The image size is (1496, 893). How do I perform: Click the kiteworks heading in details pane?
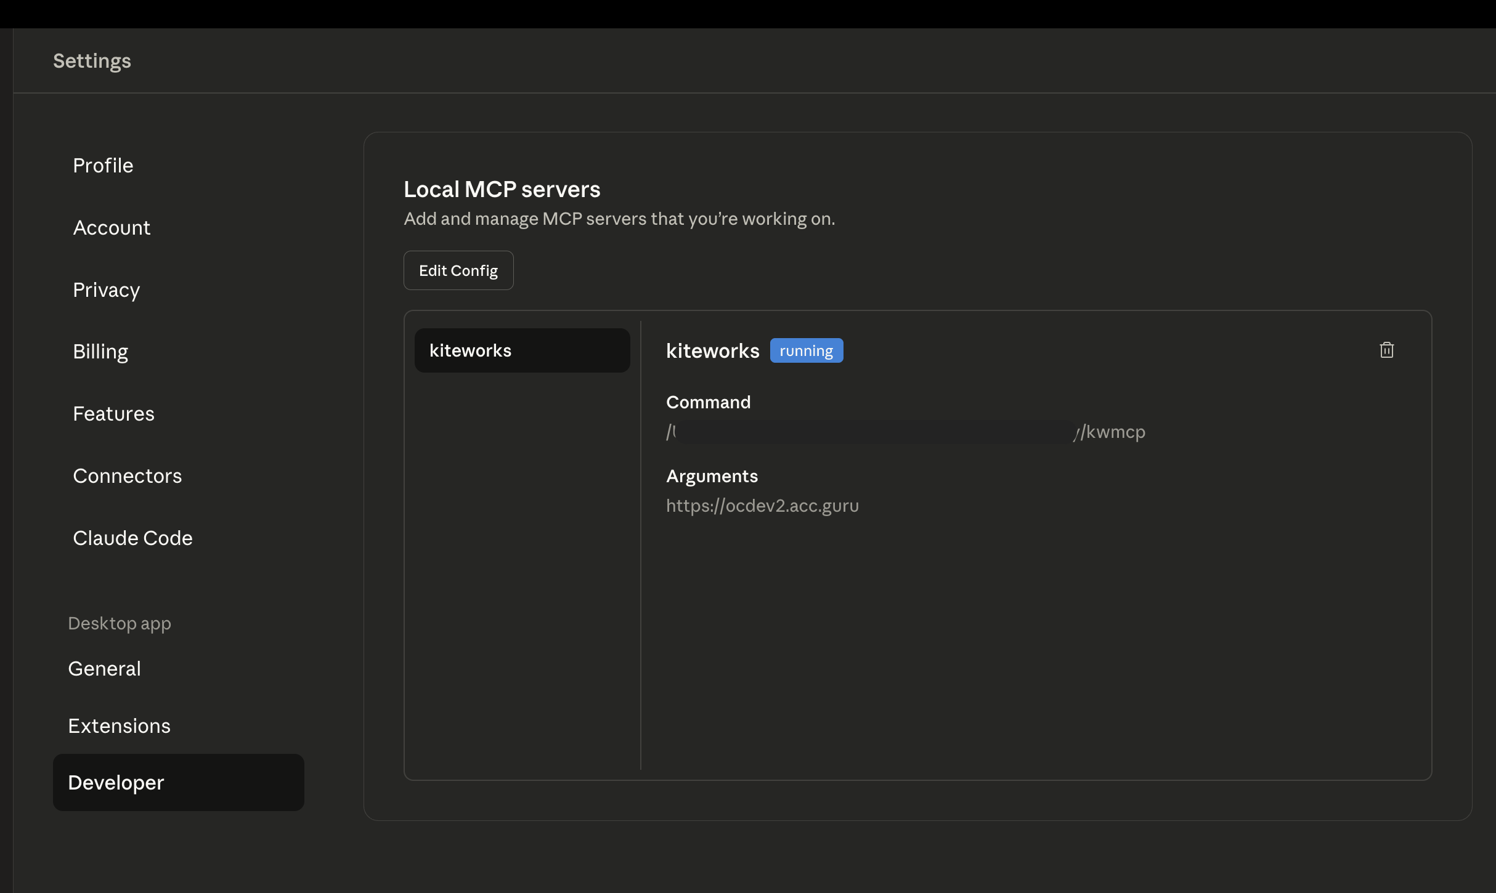coord(712,351)
